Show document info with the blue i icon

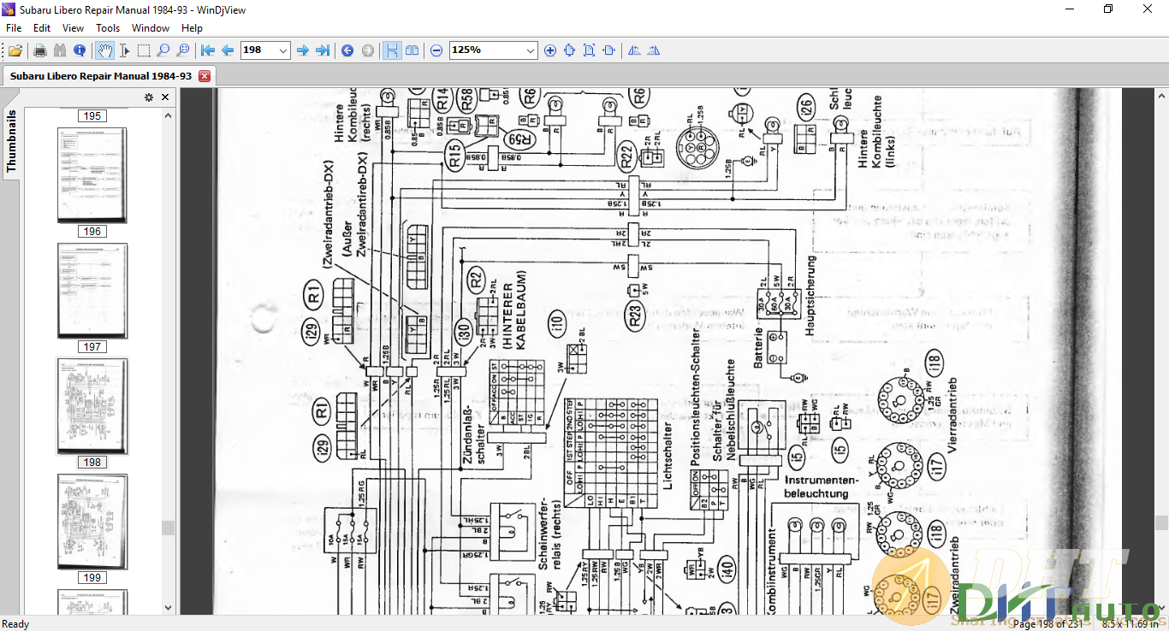pos(80,50)
